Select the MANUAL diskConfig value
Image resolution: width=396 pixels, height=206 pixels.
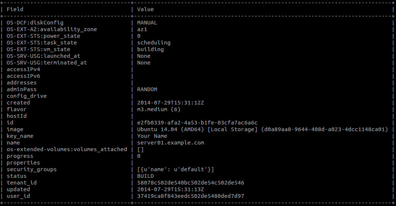coord(147,23)
